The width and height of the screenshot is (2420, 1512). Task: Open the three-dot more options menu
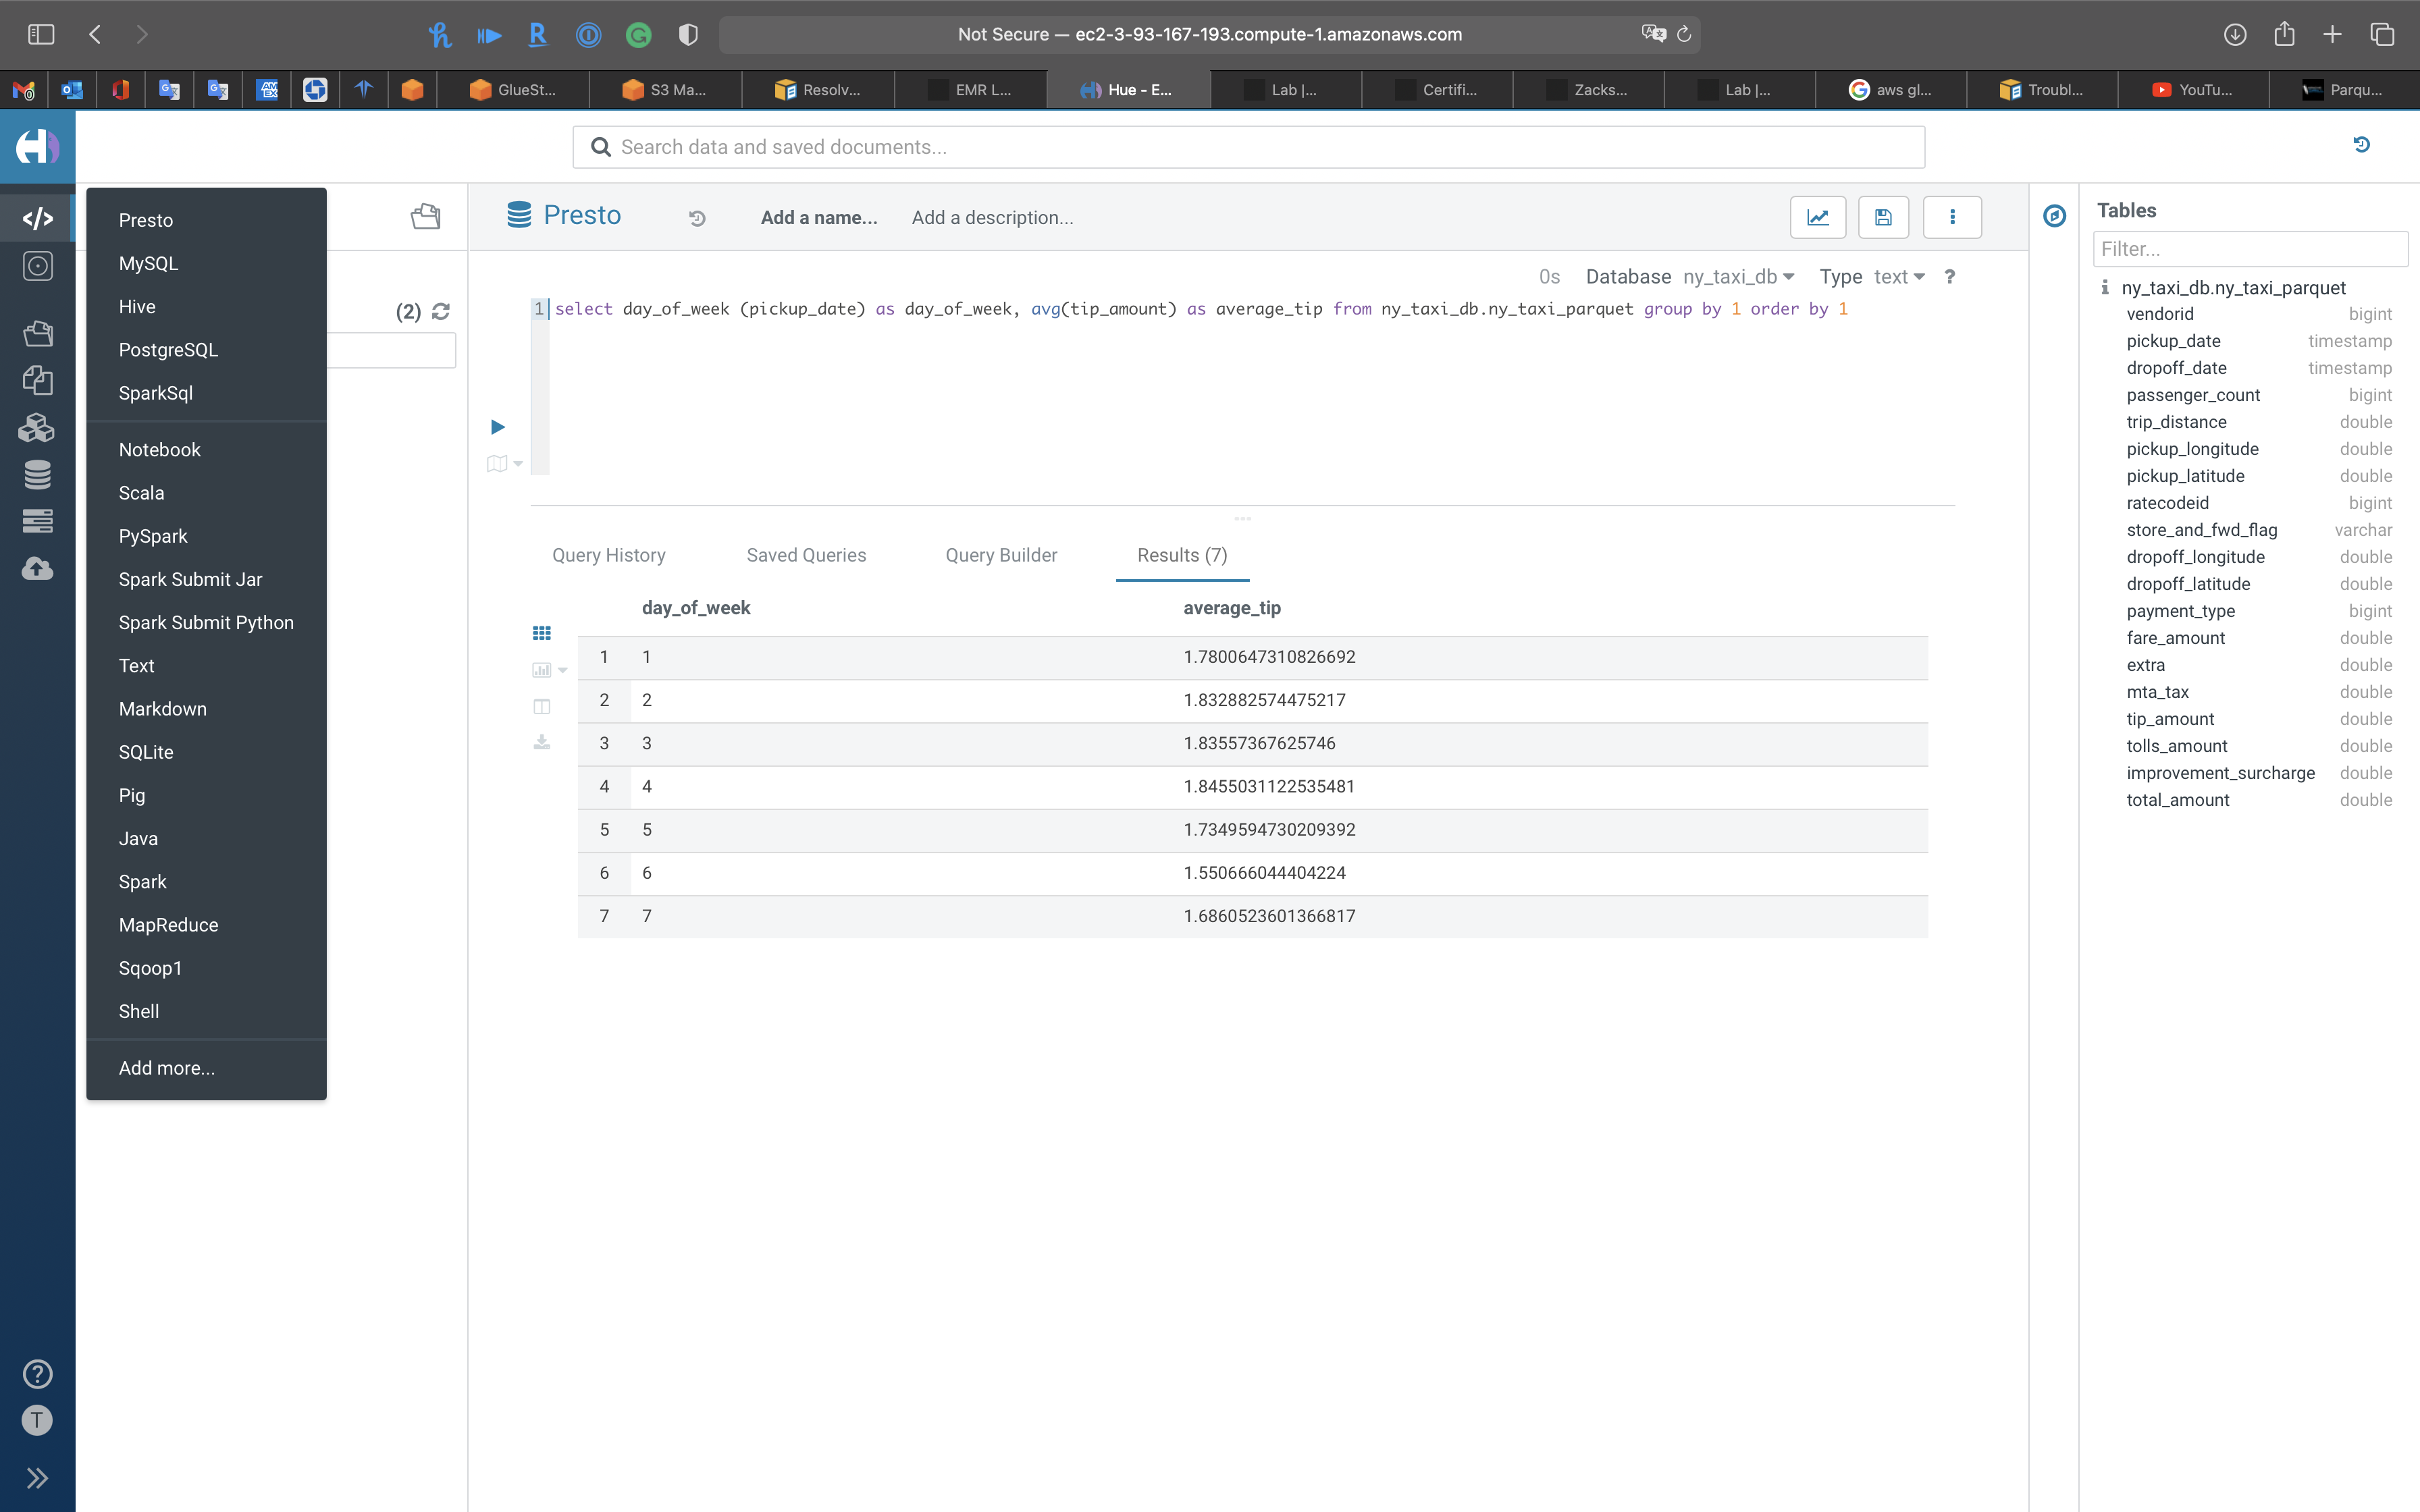point(1951,217)
